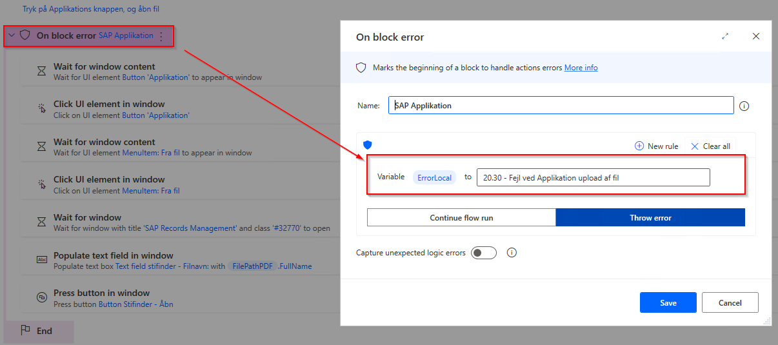Click the text box icon of Populate text field
The width and height of the screenshot is (778, 345).
point(41,260)
